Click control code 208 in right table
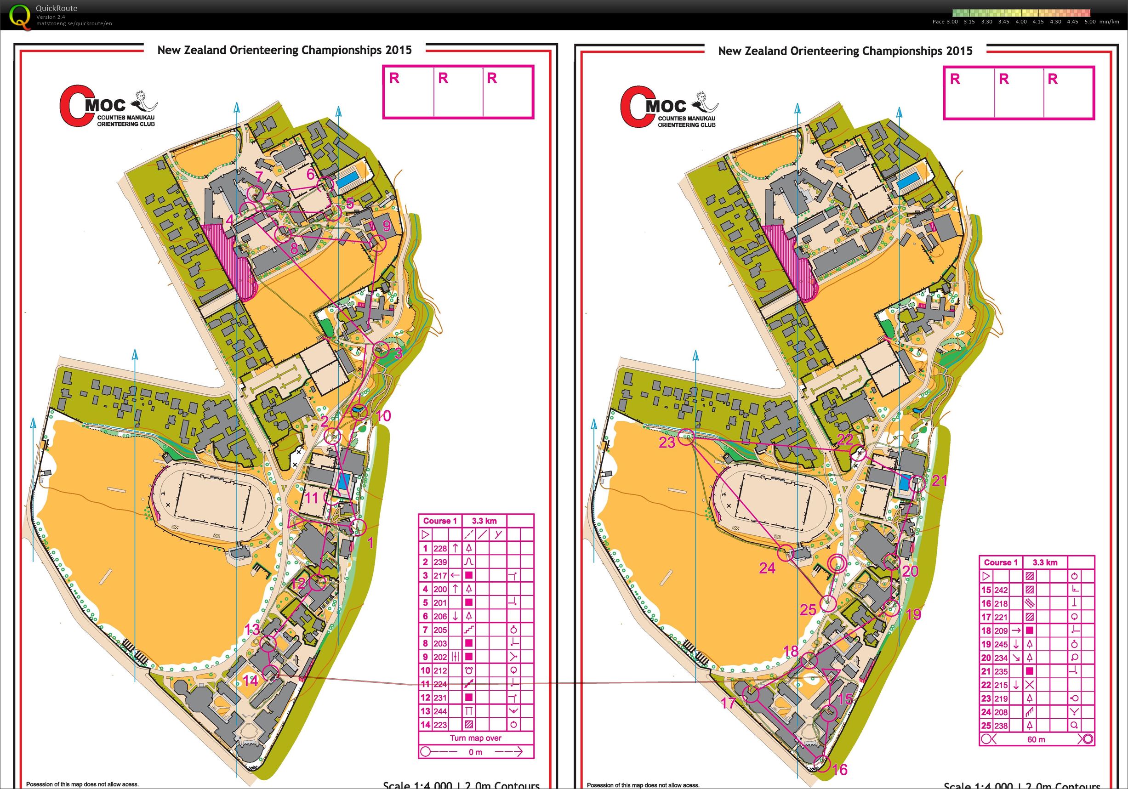 [1001, 712]
